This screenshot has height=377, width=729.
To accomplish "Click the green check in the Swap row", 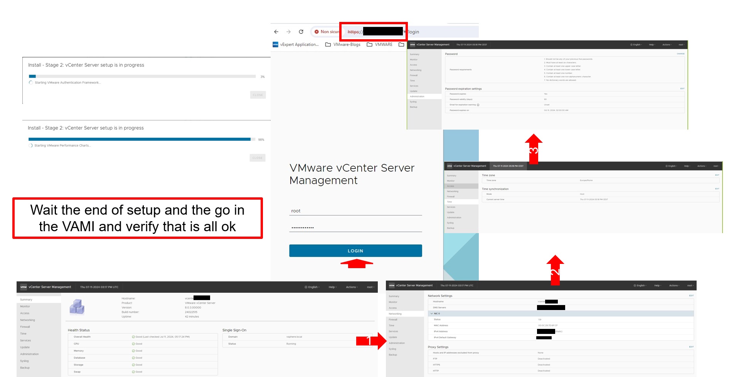I will click(133, 372).
